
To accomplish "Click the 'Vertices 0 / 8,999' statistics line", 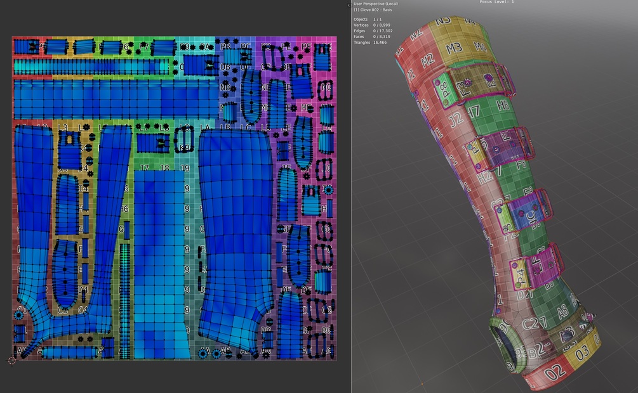I will 373,25.
